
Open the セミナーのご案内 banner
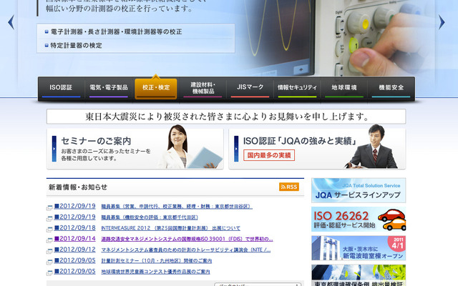[x=135, y=149]
